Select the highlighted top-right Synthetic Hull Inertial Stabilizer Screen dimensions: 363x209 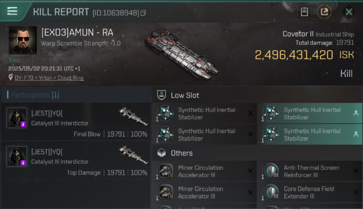click(x=309, y=113)
